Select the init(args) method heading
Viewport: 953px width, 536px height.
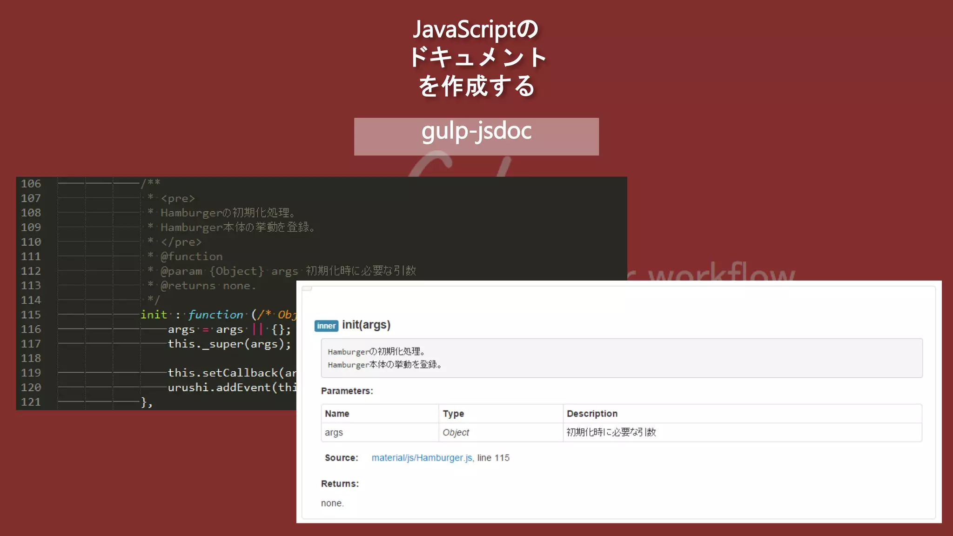[366, 325]
